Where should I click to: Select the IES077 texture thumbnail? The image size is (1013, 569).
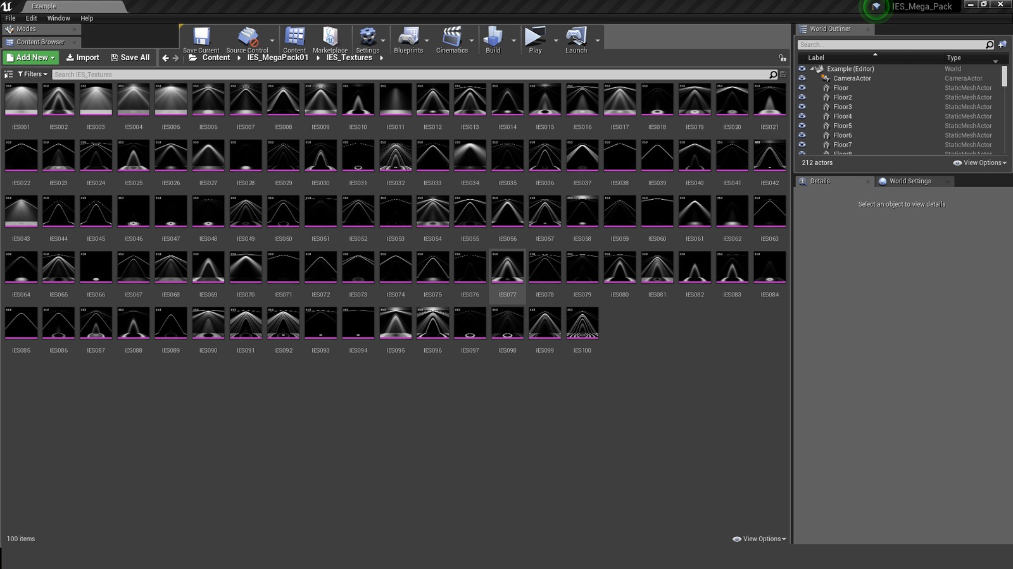[507, 266]
